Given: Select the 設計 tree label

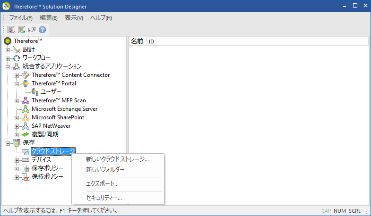Looking at the screenshot, I should pos(29,50).
